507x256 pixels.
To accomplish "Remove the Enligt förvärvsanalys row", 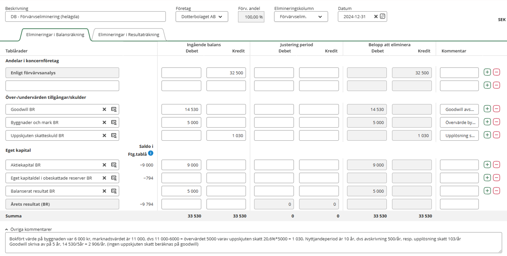I will (x=496, y=72).
